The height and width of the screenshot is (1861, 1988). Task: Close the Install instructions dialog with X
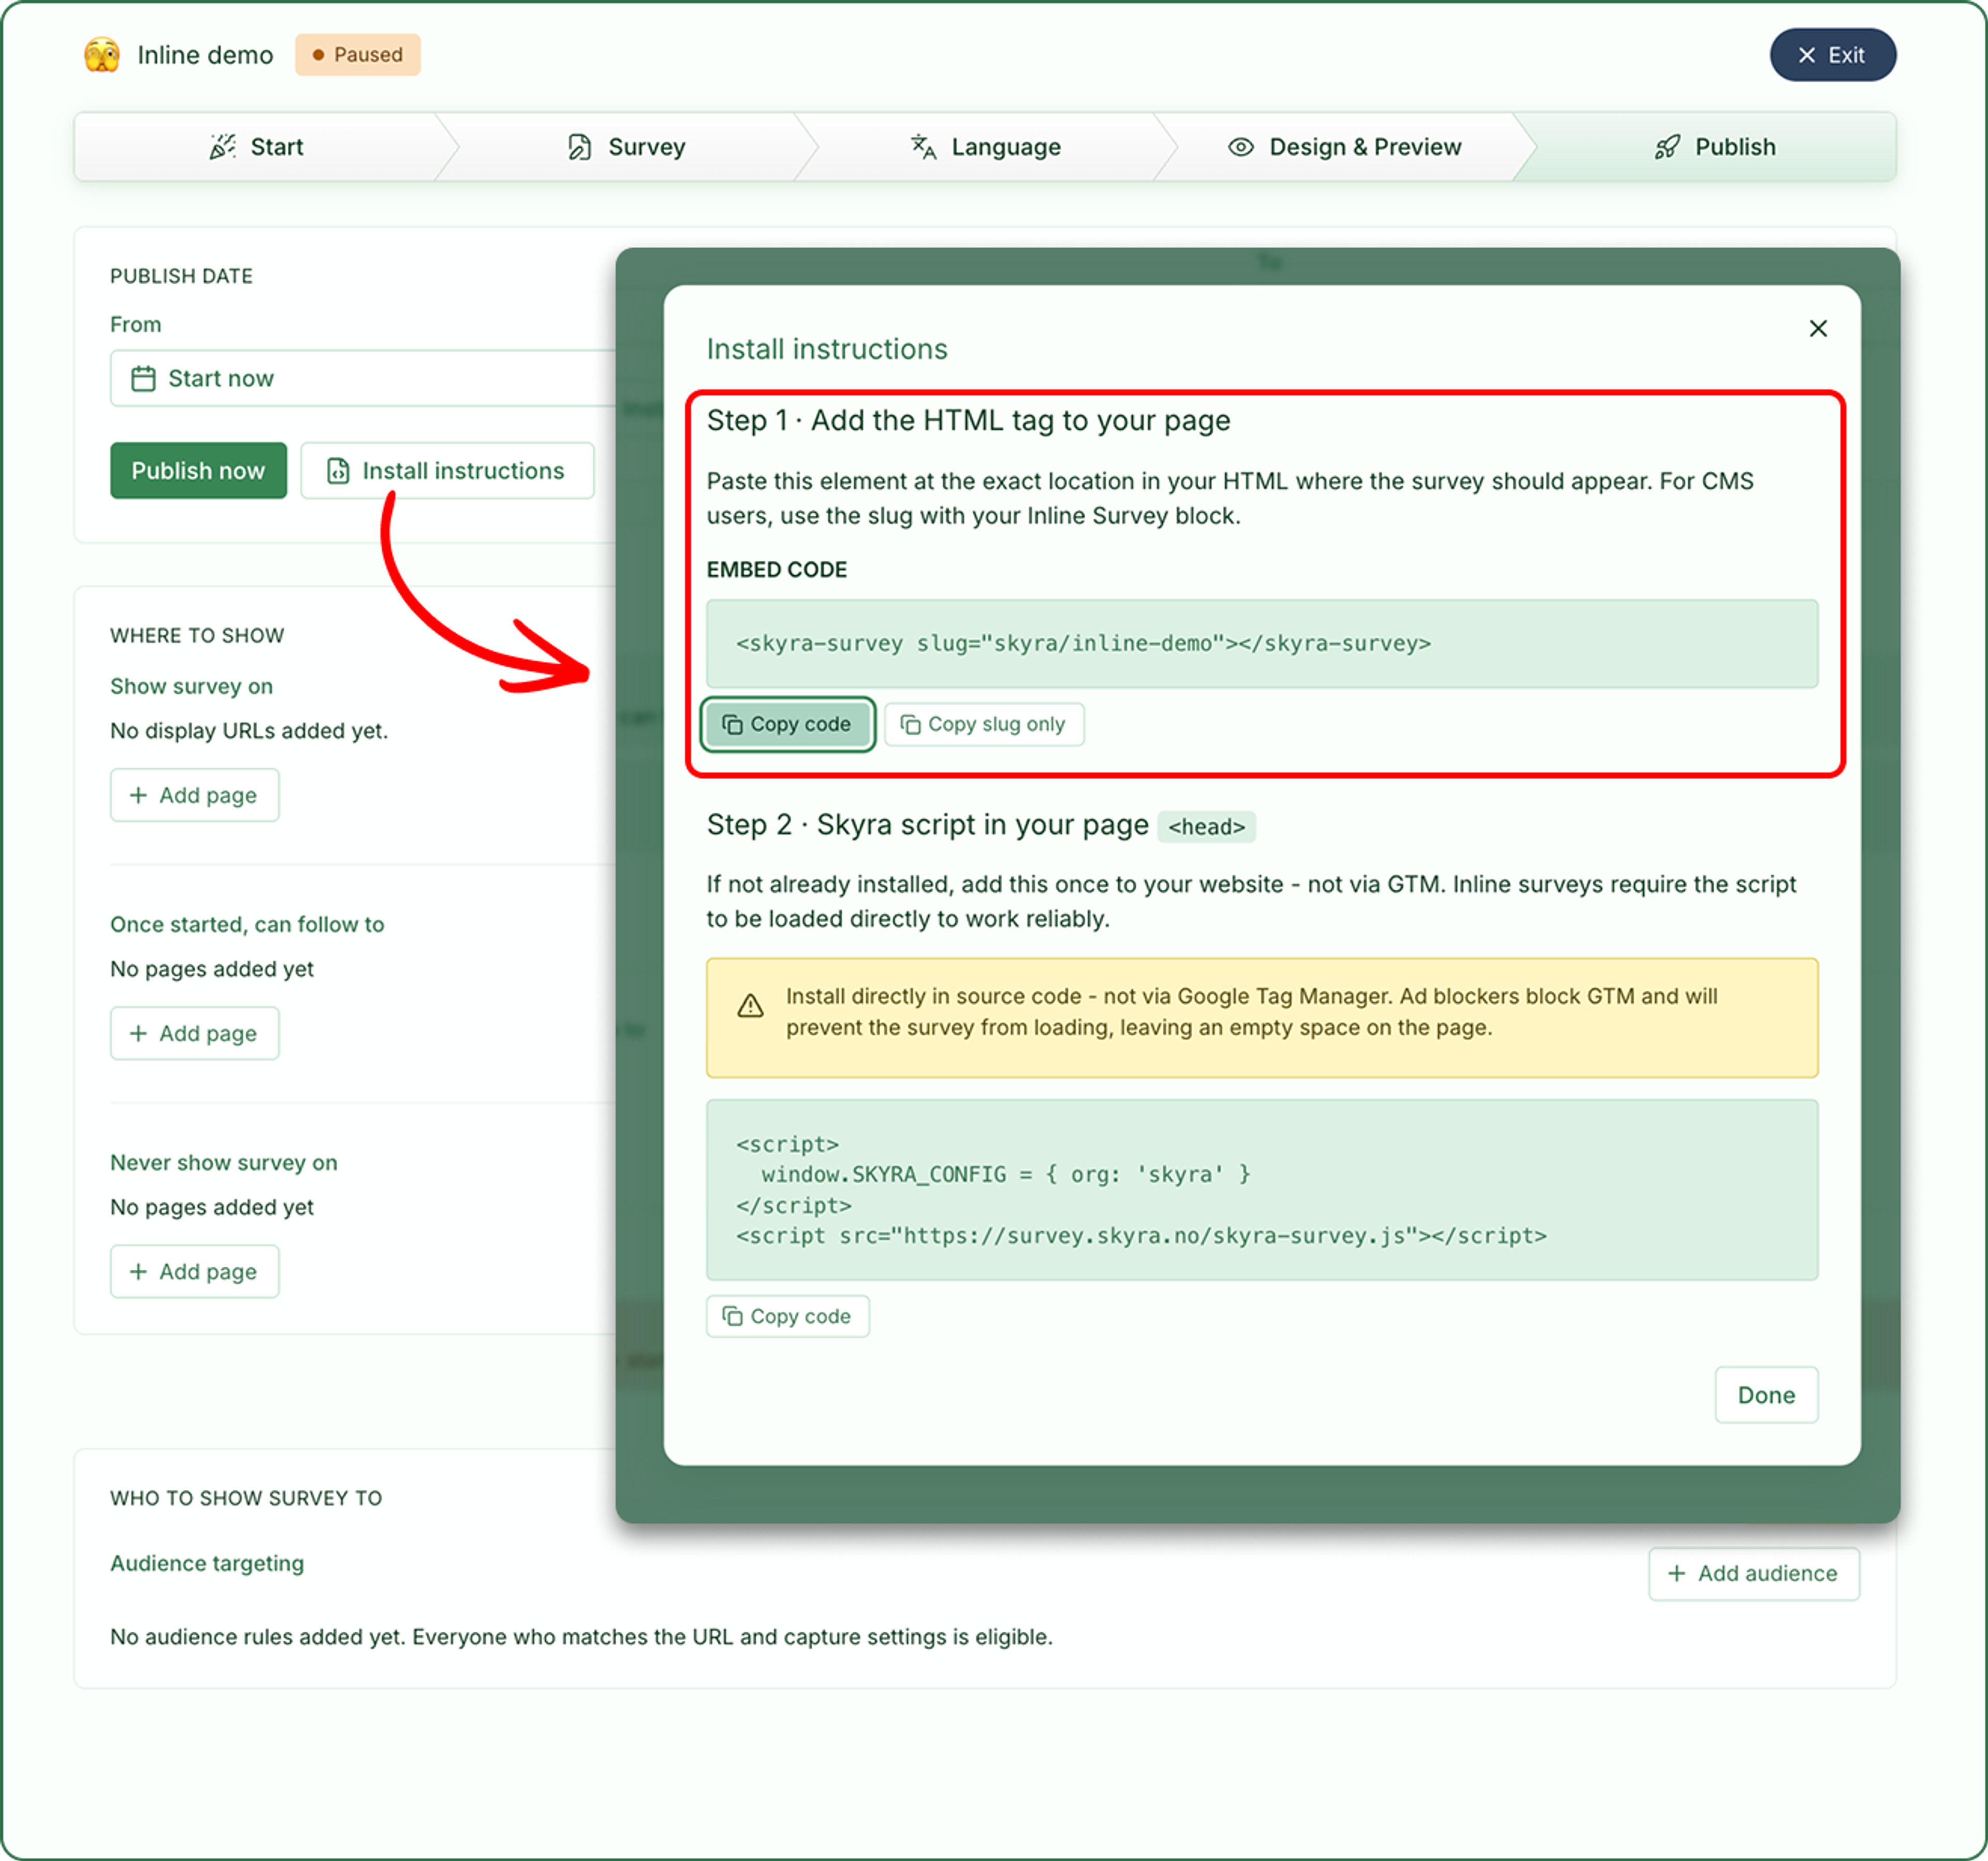[1817, 328]
